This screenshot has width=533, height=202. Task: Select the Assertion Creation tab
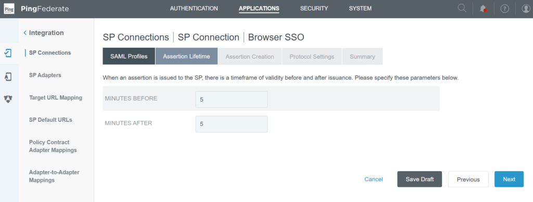(x=249, y=56)
